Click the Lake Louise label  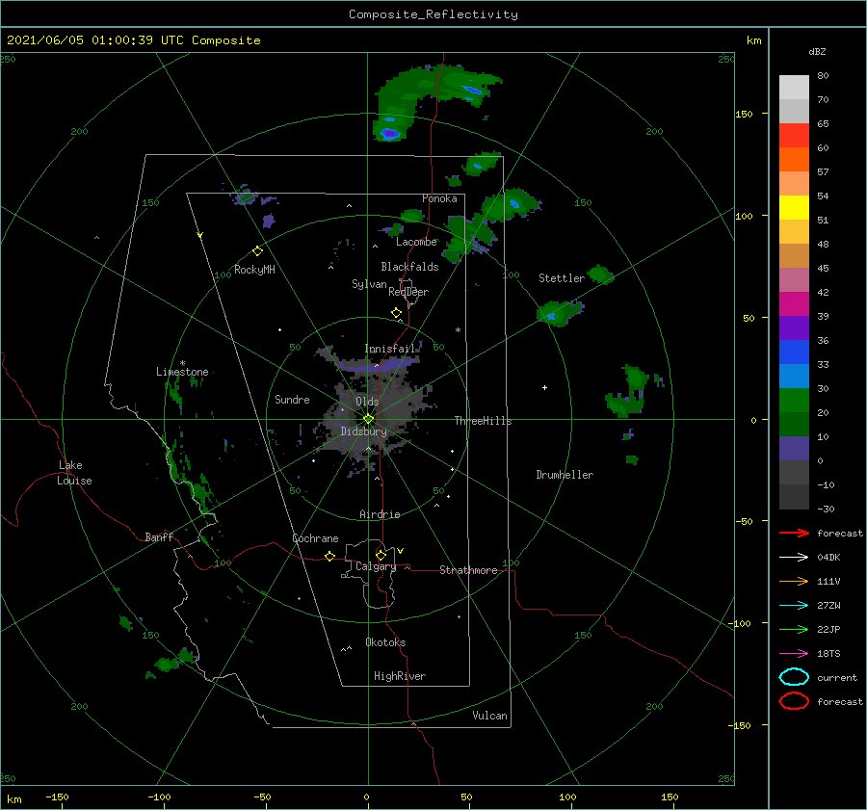point(74,473)
